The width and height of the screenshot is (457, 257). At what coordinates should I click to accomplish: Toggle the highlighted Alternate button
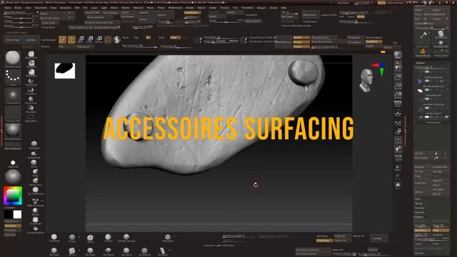[x=13, y=226]
